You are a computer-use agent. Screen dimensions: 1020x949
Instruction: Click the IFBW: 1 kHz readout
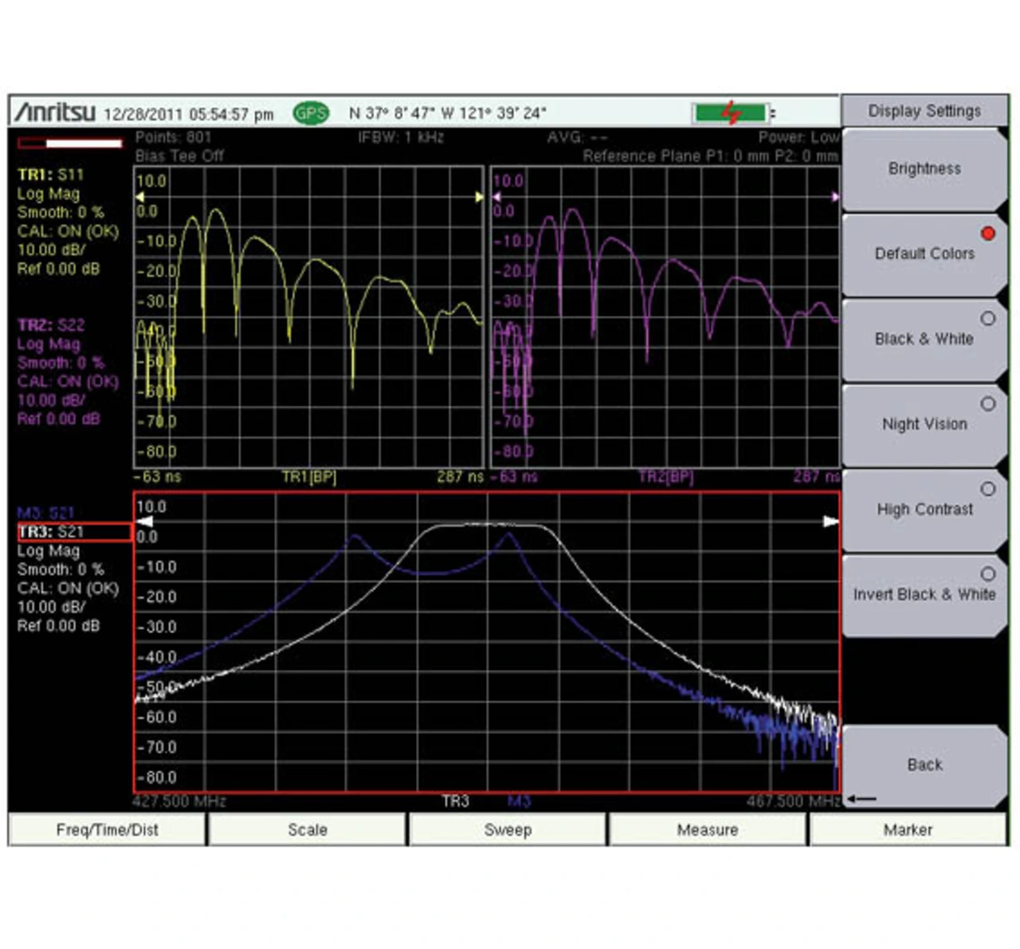(x=401, y=137)
